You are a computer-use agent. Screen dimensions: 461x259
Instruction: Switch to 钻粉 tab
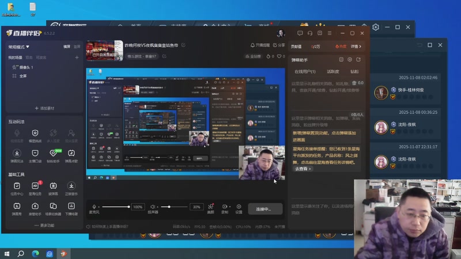tap(354, 71)
